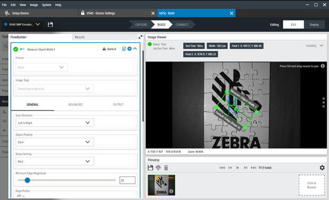Expand the Visibility dropdown
This screenshot has width=329, height=200.
tap(314, 46)
